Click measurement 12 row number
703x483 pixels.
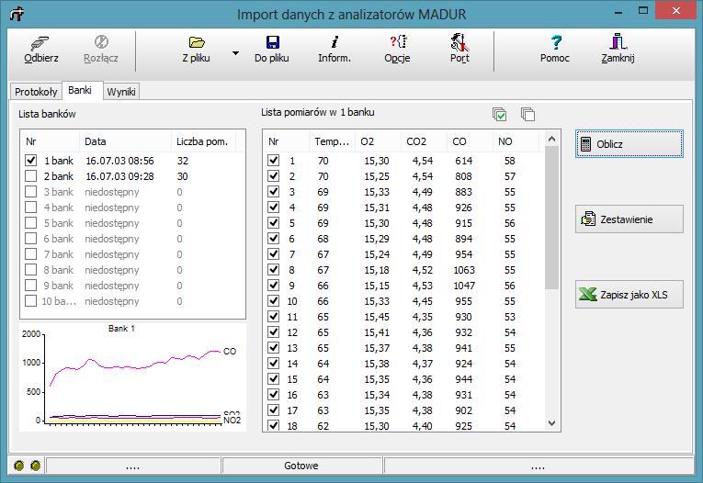[x=292, y=332]
